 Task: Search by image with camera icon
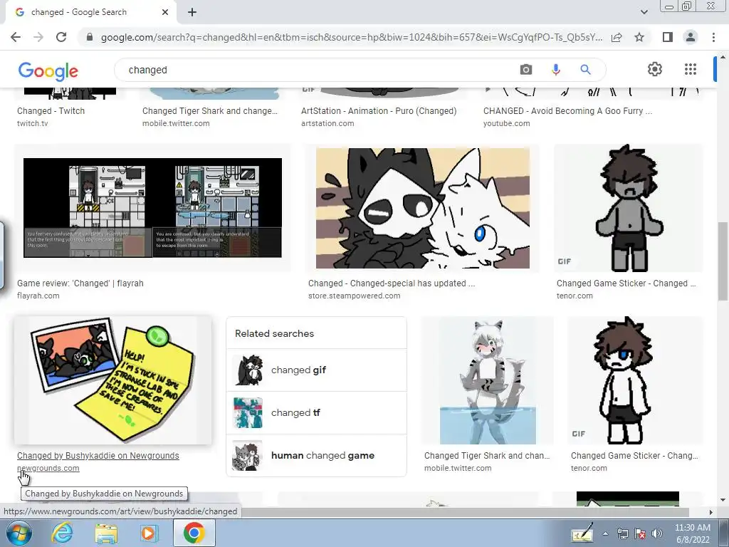526,70
